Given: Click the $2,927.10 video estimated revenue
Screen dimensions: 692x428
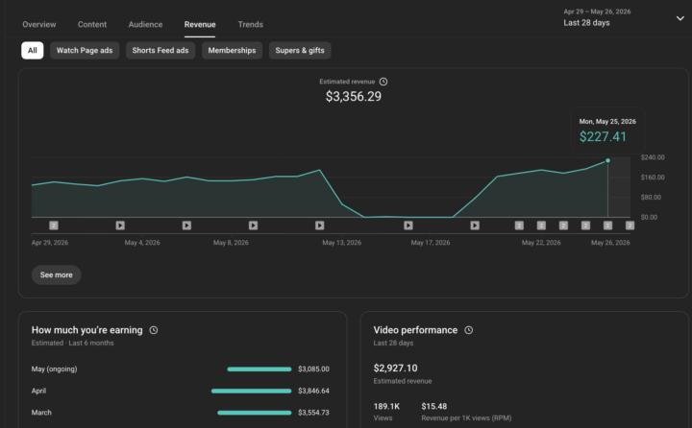Looking at the screenshot, I should click(395, 369).
